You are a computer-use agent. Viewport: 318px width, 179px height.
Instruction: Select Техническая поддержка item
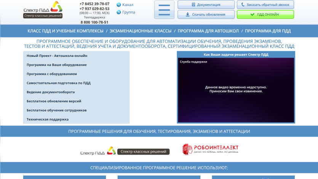[48, 119]
